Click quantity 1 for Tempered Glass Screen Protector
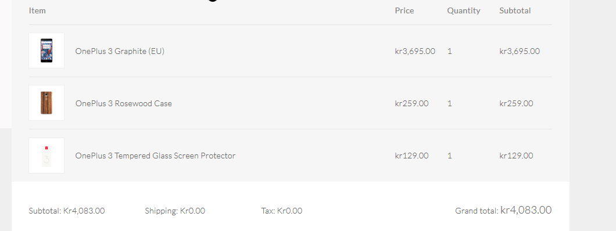This screenshot has height=231, width=616. 450,156
